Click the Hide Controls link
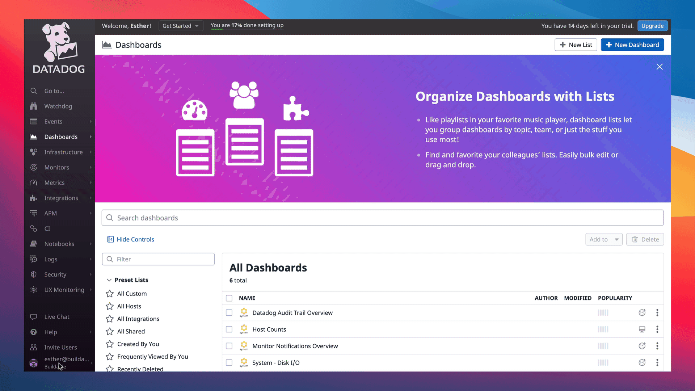The width and height of the screenshot is (695, 391). pyautogui.click(x=131, y=239)
